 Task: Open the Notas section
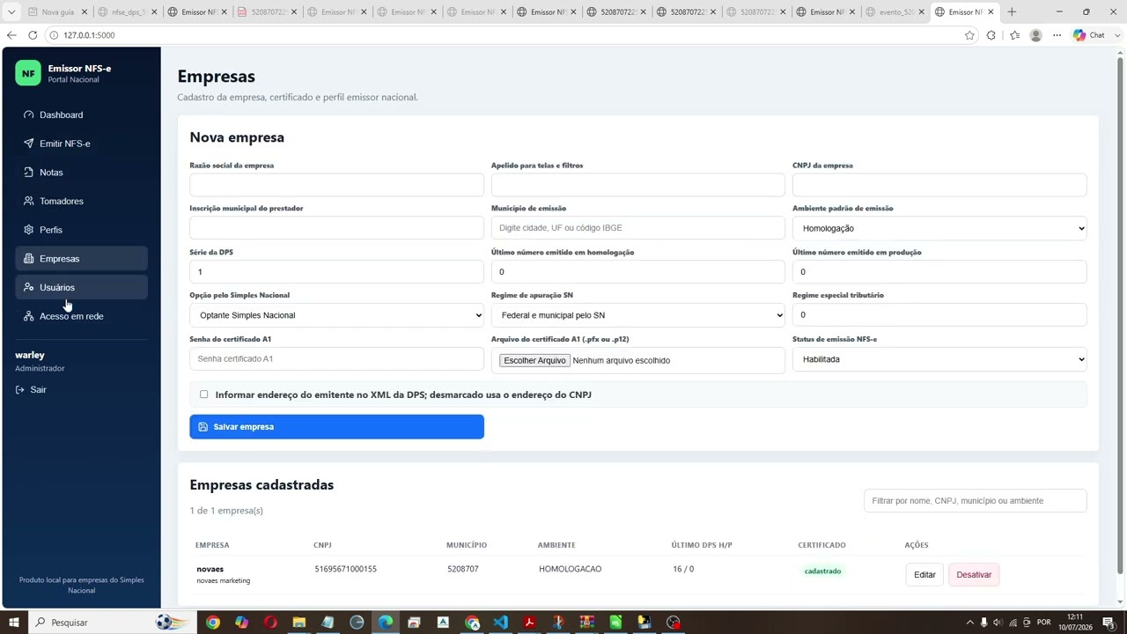pyautogui.click(x=81, y=173)
